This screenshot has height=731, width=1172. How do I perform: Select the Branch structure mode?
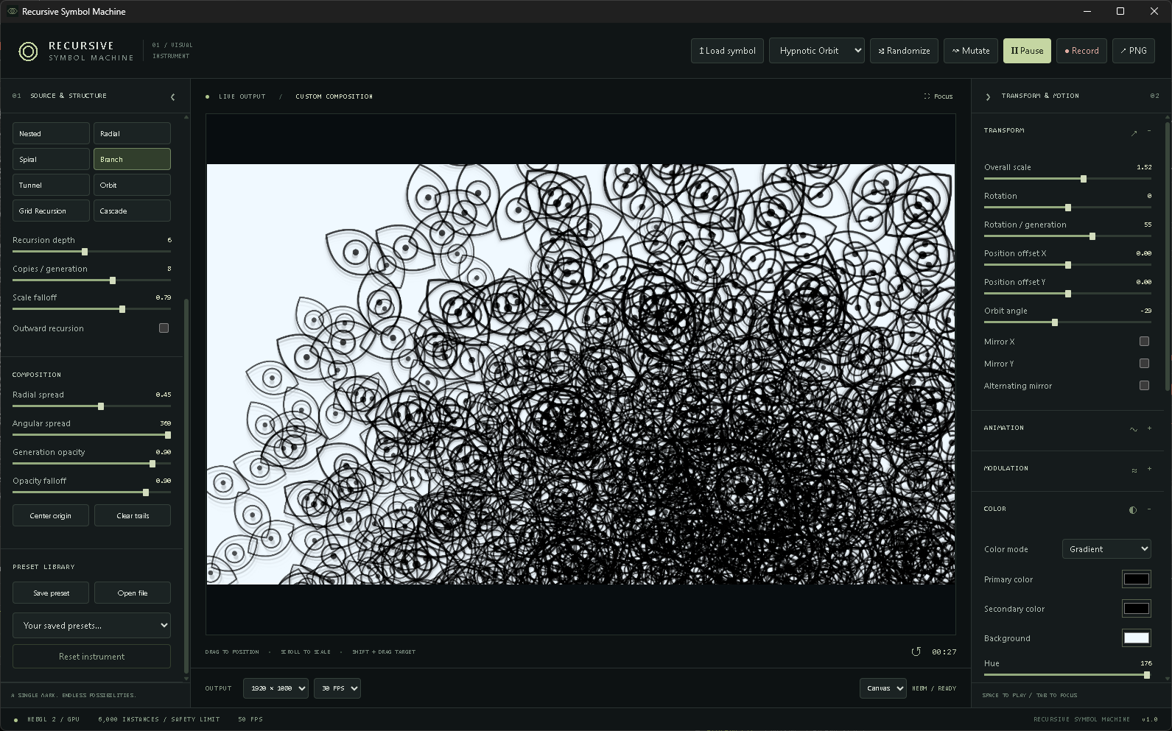click(132, 160)
